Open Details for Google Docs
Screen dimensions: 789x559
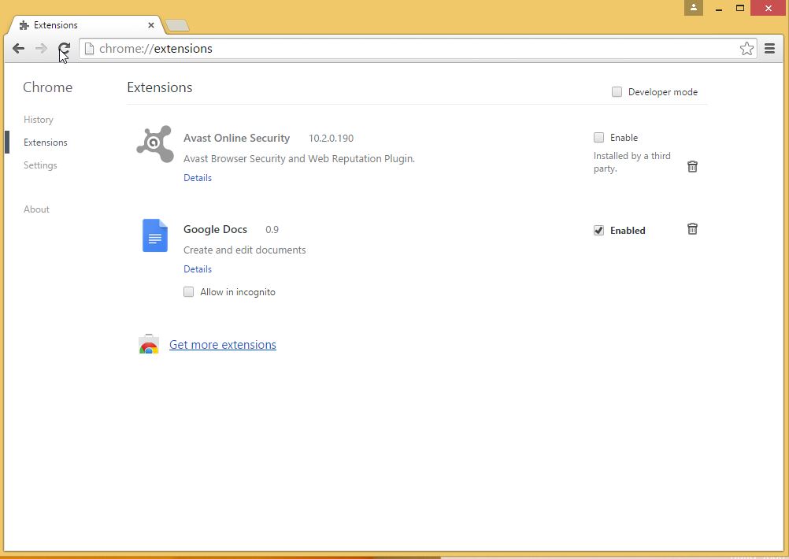(x=197, y=268)
